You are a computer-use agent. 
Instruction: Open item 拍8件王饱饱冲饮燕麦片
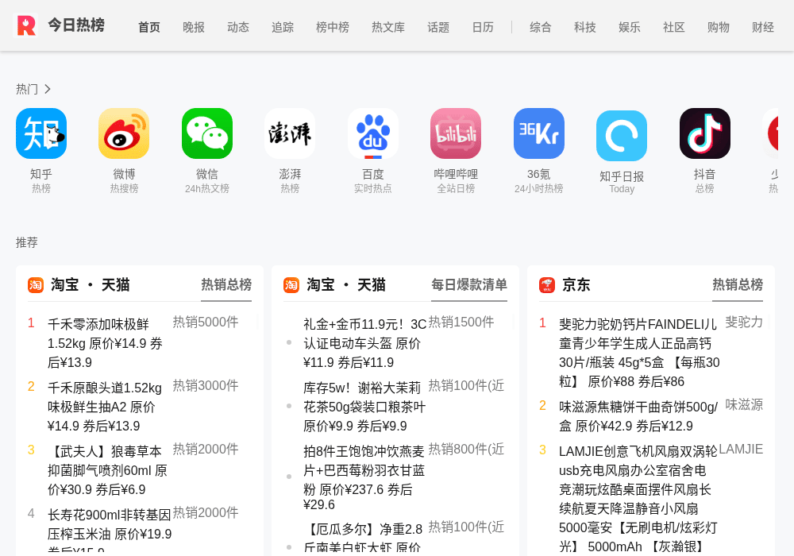click(x=364, y=477)
